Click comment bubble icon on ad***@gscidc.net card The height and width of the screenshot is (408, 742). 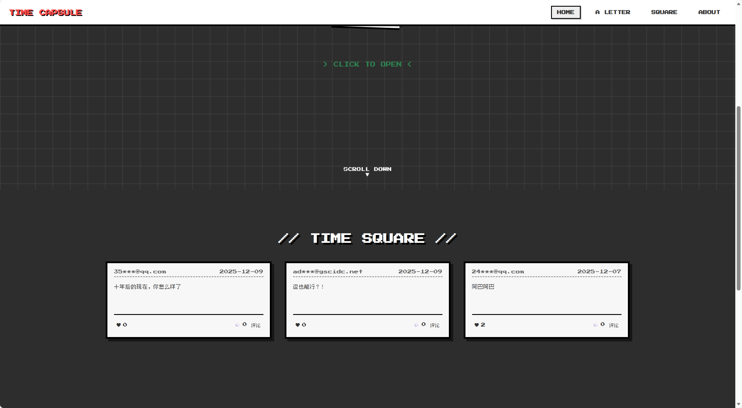[417, 325]
